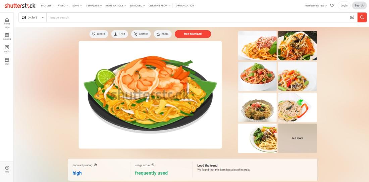
Task: Expand the picture search type dropdown
Action: [33, 17]
